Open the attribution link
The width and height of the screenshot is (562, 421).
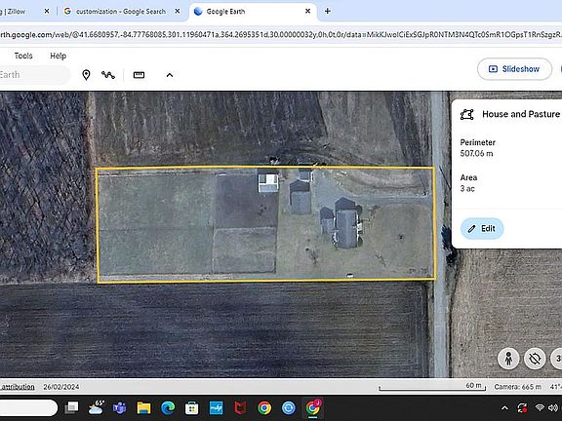18,387
